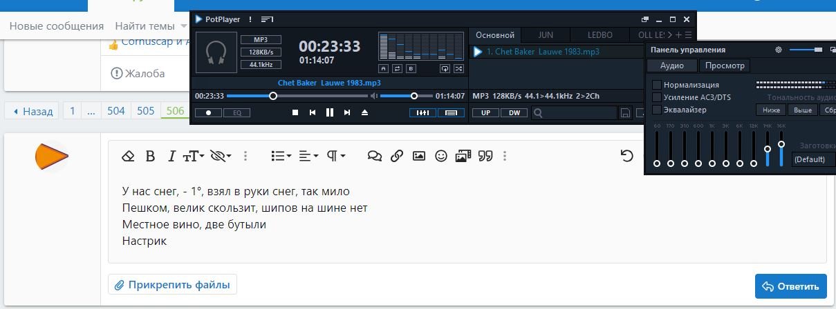Clear formatting with the eraser icon
The height and width of the screenshot is (309, 836).
point(127,157)
